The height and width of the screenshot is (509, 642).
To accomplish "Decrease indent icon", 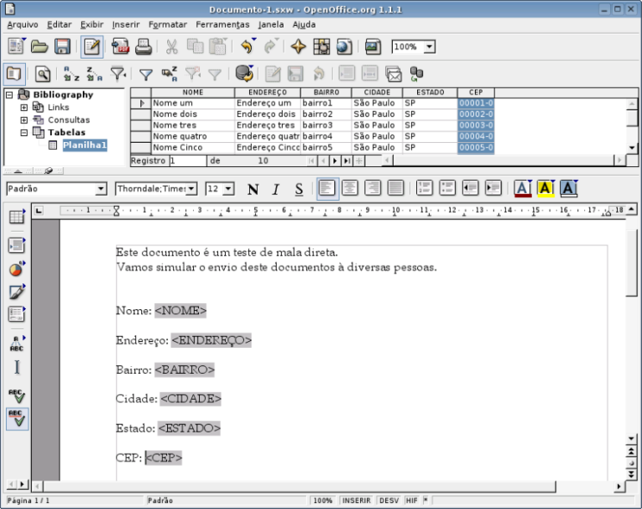I will [470, 189].
